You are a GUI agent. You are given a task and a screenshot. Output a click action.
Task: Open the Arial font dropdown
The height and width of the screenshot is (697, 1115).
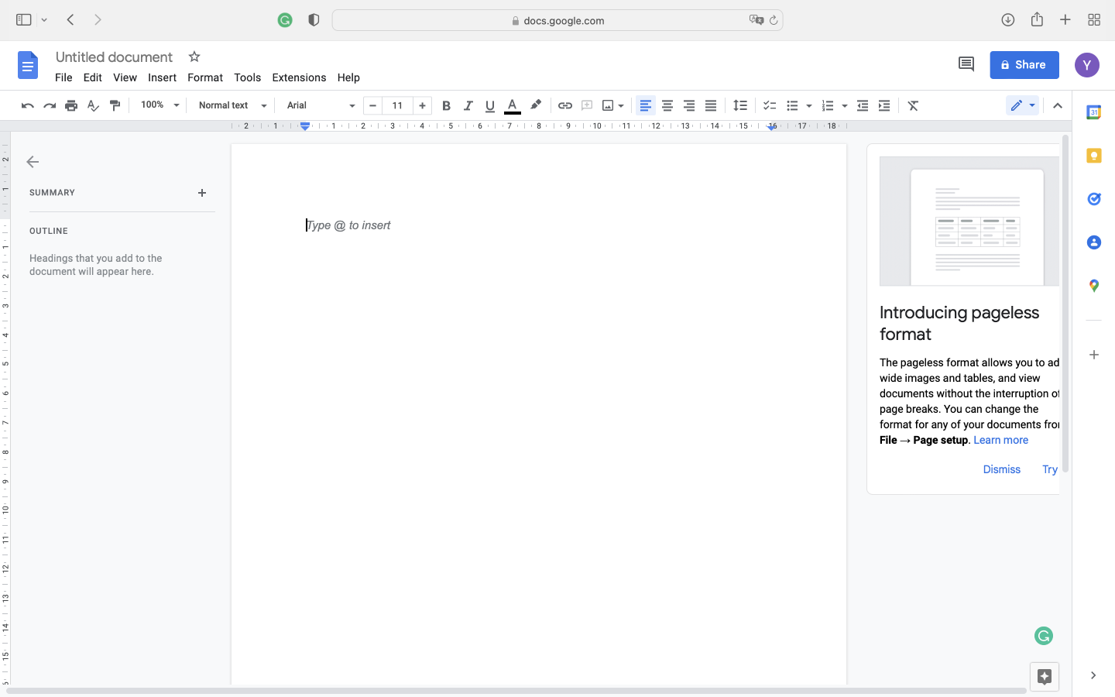coord(321,105)
